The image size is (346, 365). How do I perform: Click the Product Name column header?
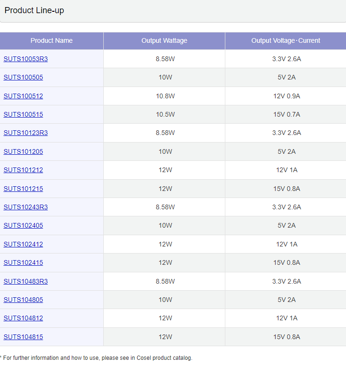pos(52,40)
